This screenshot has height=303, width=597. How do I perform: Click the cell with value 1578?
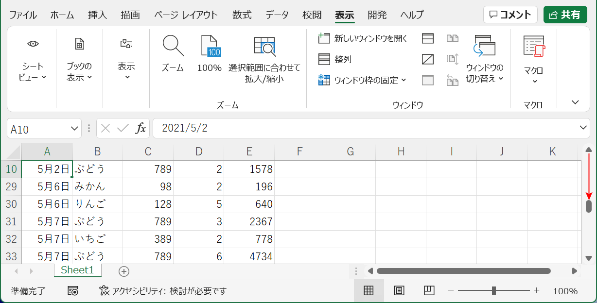pyautogui.click(x=249, y=169)
